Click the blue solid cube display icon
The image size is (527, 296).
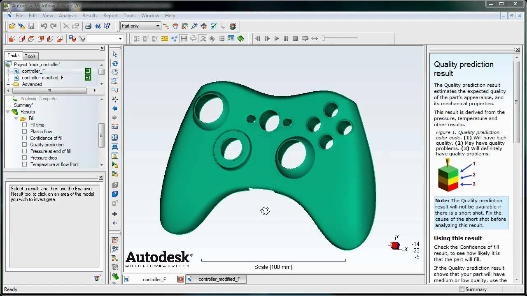(x=115, y=194)
